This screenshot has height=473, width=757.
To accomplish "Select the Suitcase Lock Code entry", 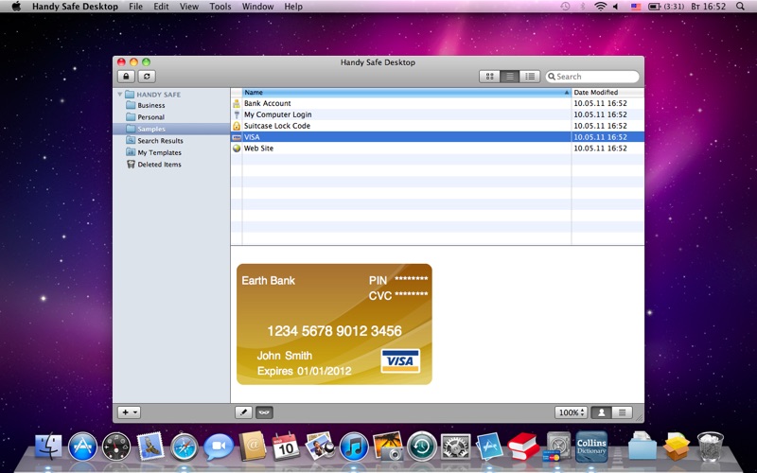I will click(x=437, y=126).
